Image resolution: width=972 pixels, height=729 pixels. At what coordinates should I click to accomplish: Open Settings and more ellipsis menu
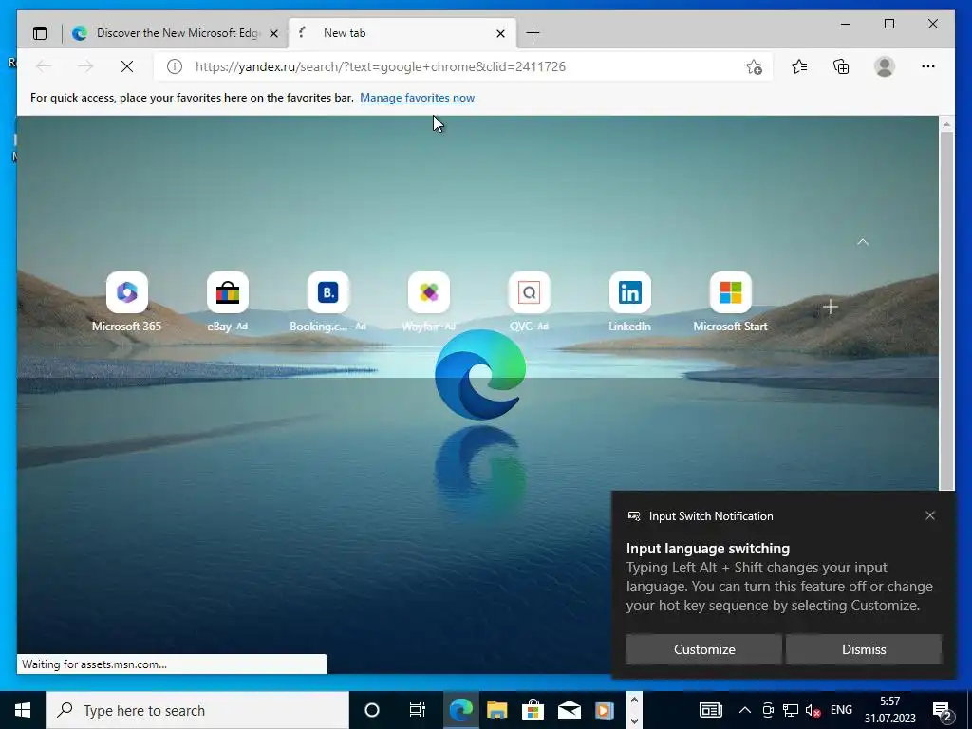pyautogui.click(x=928, y=66)
